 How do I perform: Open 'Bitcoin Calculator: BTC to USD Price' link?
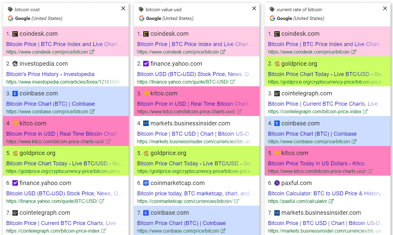(x=327, y=193)
